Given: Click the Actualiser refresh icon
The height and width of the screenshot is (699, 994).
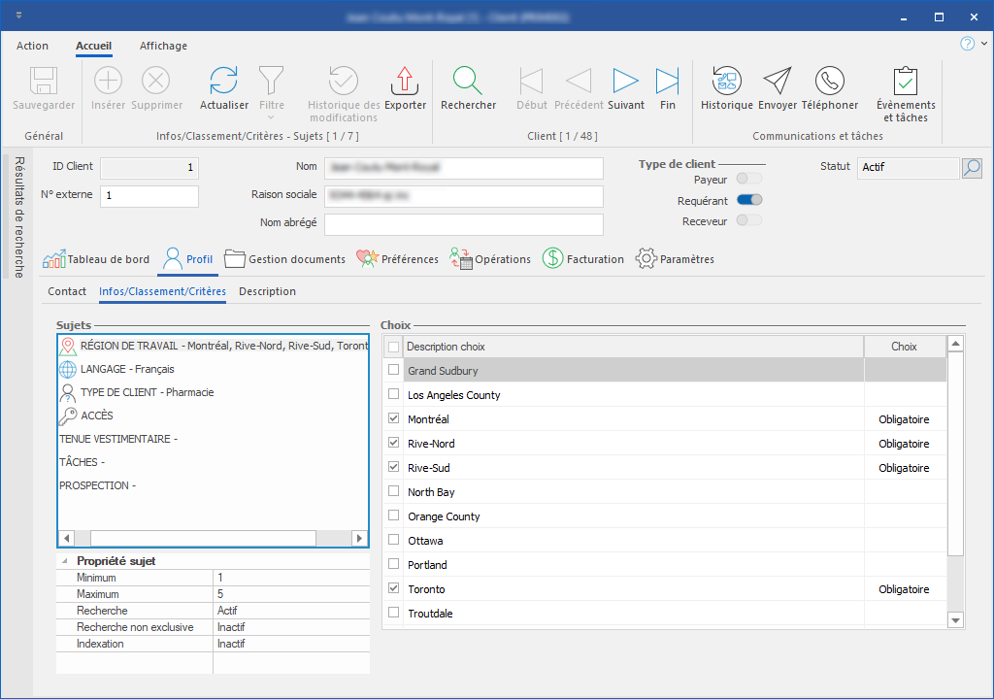Looking at the screenshot, I should point(223,82).
